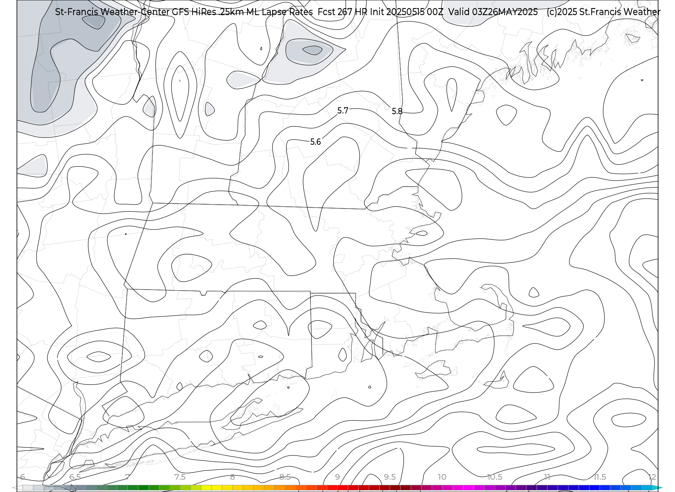Click the color bar label 9.5
Screen dimensions: 675x492
[x=390, y=477]
